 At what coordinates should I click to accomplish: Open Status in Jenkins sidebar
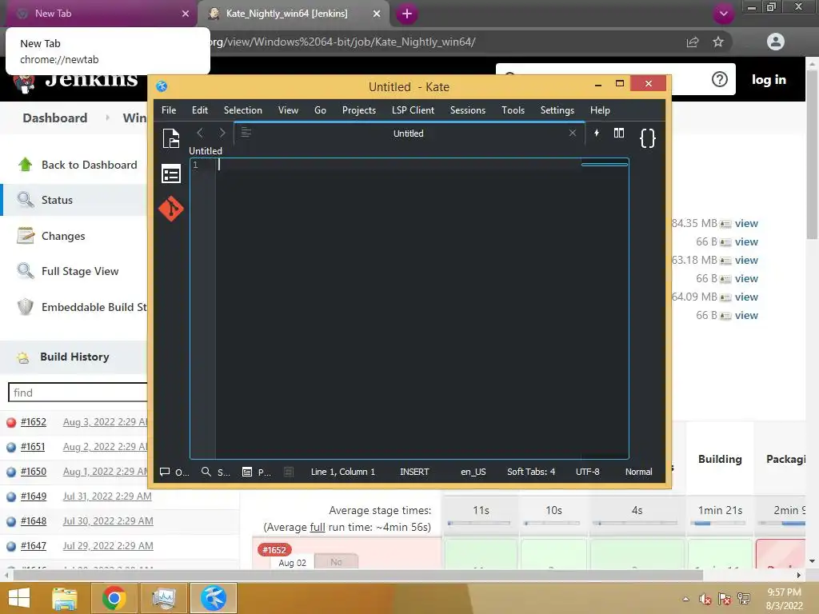click(57, 200)
